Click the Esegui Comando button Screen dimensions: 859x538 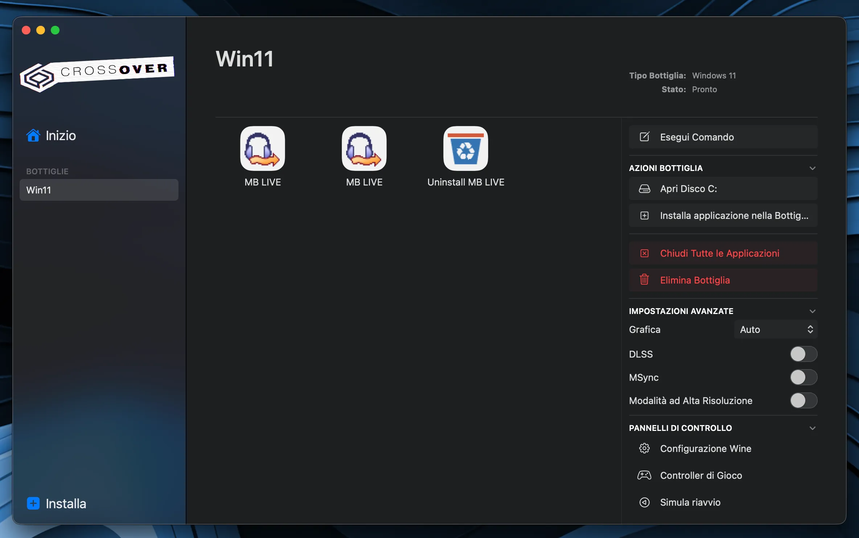pos(723,137)
